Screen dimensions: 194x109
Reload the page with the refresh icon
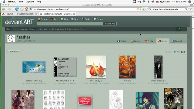[x=17, y=9]
